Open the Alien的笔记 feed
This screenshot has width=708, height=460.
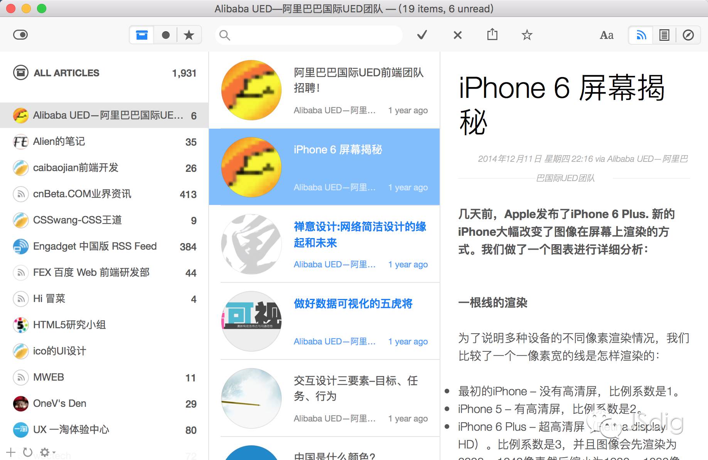pyautogui.click(x=104, y=142)
